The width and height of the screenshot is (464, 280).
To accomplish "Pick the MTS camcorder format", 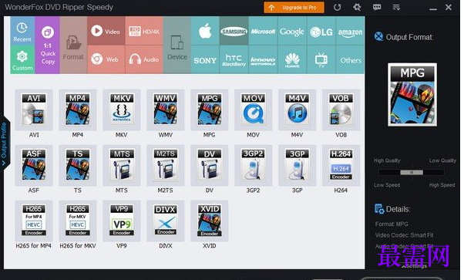I will 122,165.
